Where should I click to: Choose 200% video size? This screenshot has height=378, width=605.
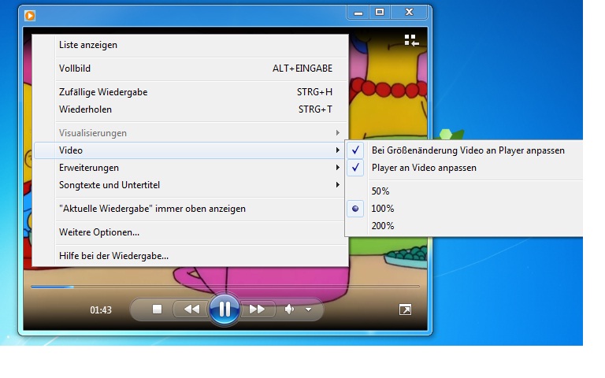383,226
